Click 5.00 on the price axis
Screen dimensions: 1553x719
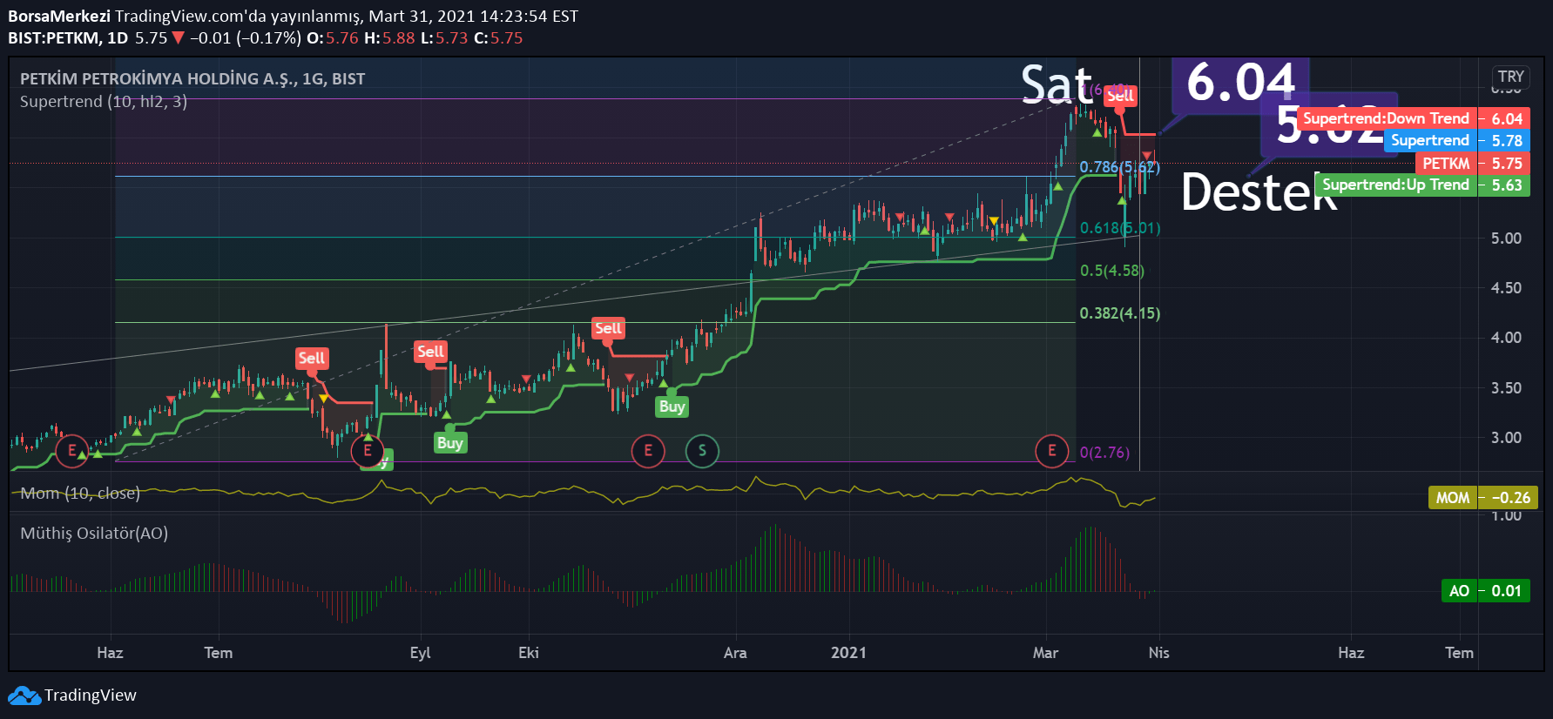[1506, 239]
